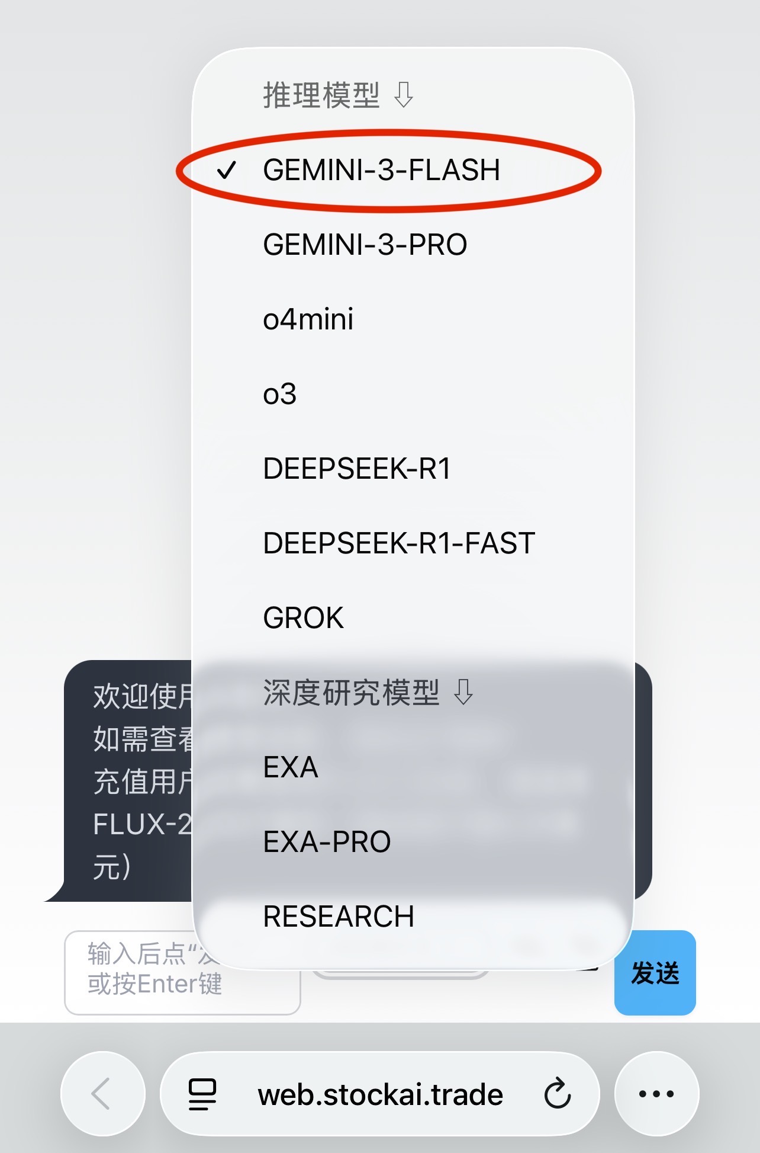Choose DEEPSEEK-R1 model
Viewport: 760px width, 1153px height.
(x=357, y=469)
